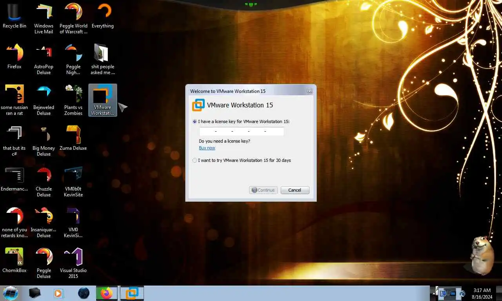The image size is (502, 301).
Task: Select Peggle World of Warcraft desktop icon
Action: [73, 19]
